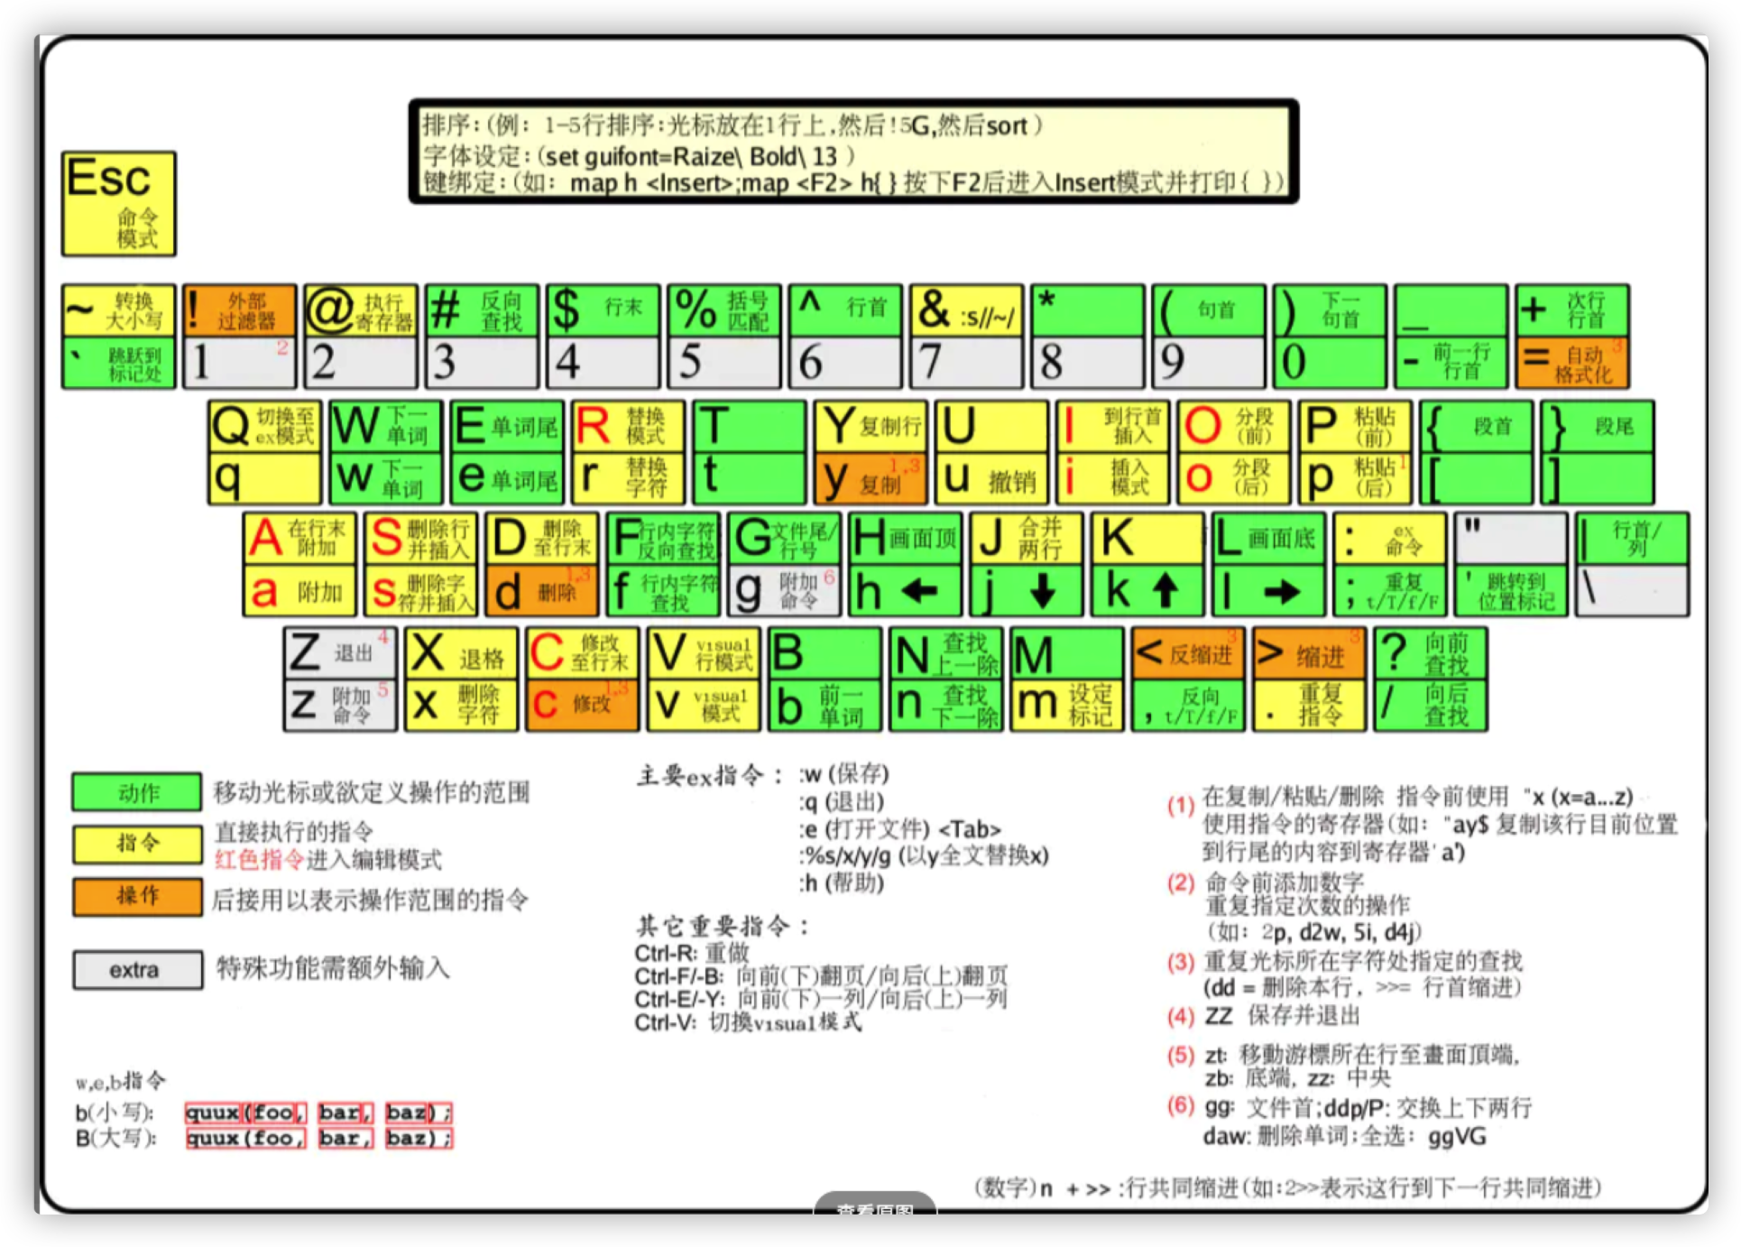The height and width of the screenshot is (1247, 1741).
Task: Click the Z 退出 quit key
Action: click(339, 654)
